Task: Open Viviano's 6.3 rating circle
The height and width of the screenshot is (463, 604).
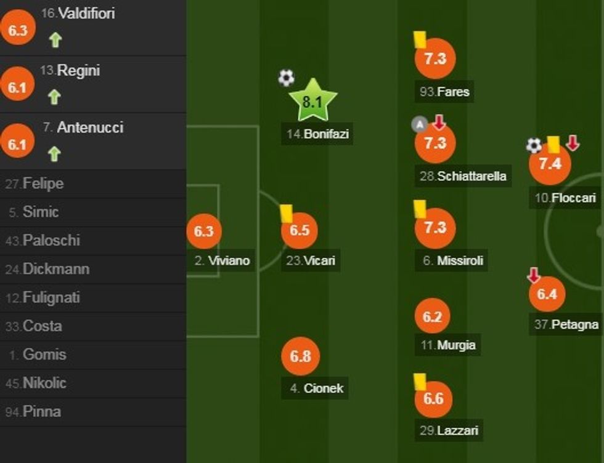Action: (203, 231)
